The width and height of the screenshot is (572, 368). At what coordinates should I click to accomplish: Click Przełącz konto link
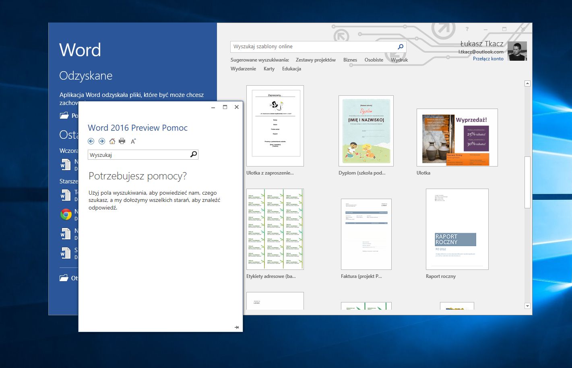tap(488, 59)
